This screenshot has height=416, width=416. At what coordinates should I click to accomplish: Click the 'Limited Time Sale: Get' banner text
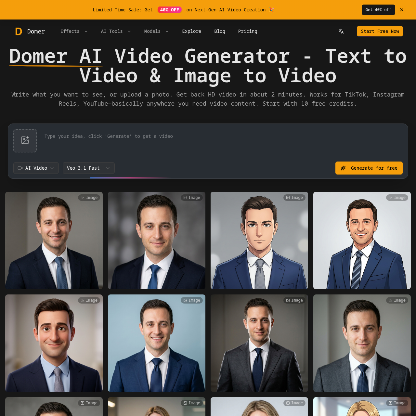point(123,10)
